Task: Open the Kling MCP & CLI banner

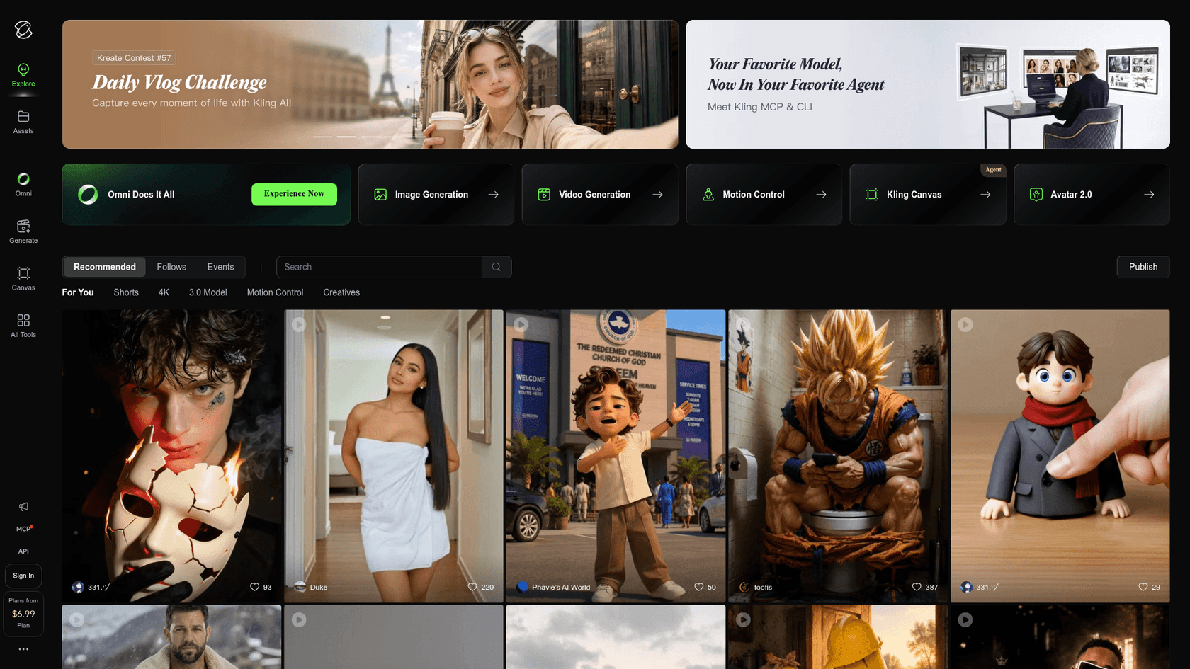Action: click(x=928, y=84)
